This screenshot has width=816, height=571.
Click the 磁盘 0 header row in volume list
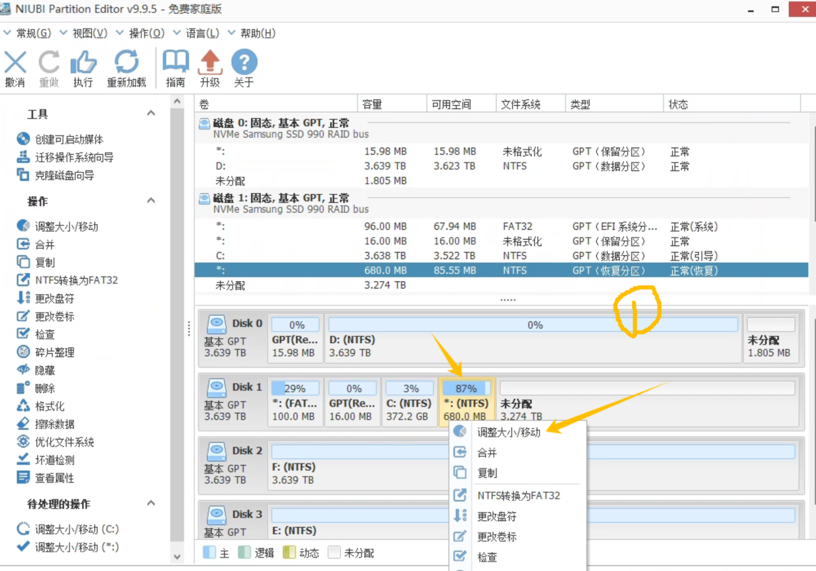point(501,128)
